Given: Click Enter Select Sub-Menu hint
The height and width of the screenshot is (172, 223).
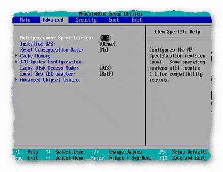Looking at the screenshot, I should click(121, 158).
